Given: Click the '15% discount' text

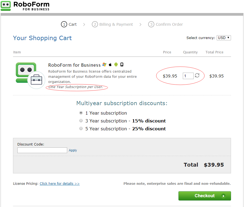Looking at the screenshot, I should click(x=149, y=121).
